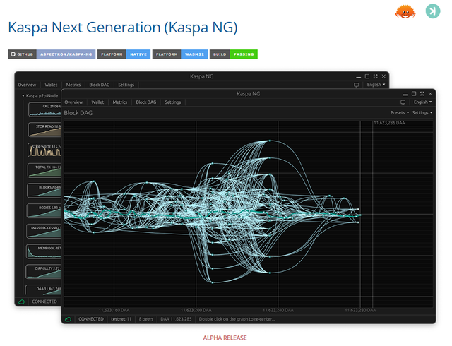Click the MASS PROCESSED metric graph
This screenshot has height=346, width=452.
44,231
